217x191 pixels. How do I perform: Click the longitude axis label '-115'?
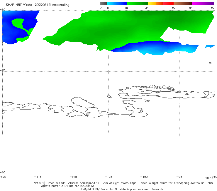coord(38,177)
